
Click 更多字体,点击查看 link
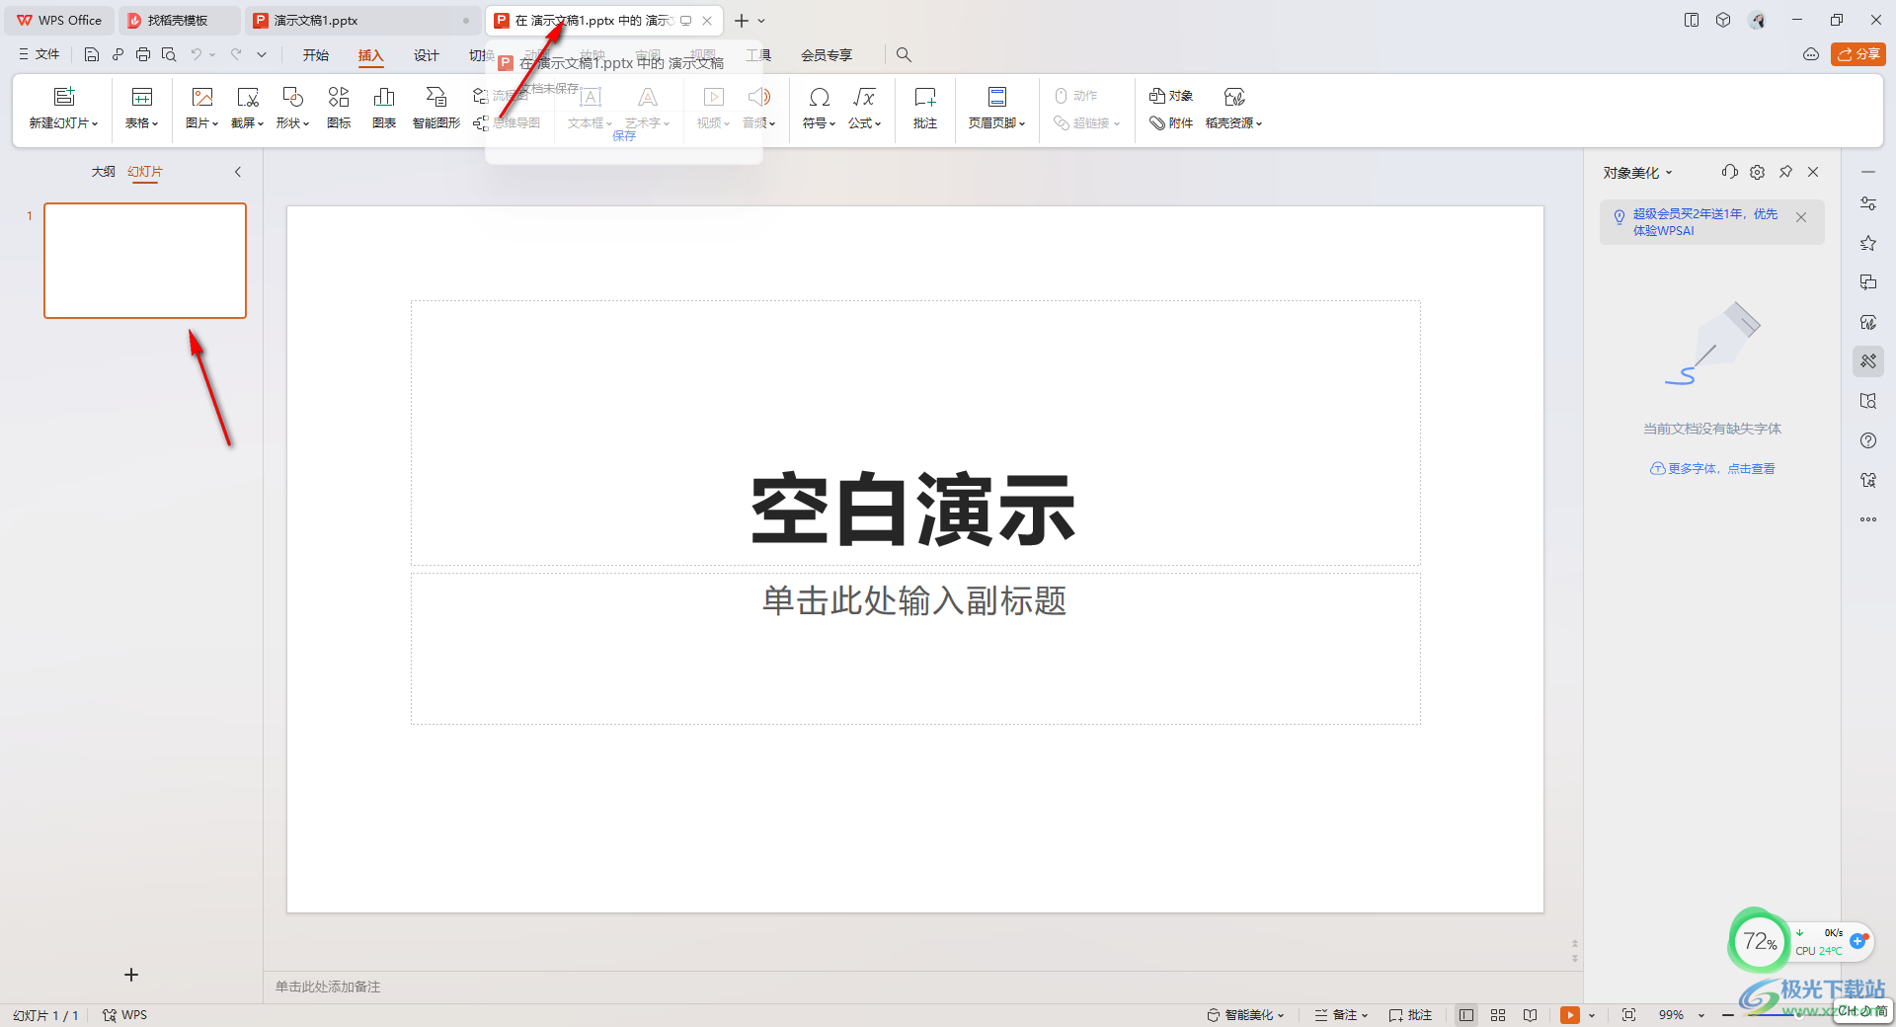1712,468
